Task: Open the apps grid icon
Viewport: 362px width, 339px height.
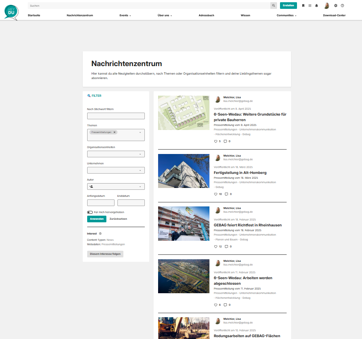Action: click(310, 6)
